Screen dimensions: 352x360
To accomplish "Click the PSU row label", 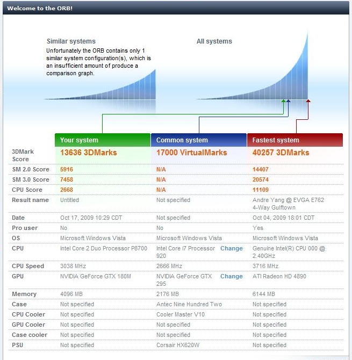I will (17, 345).
